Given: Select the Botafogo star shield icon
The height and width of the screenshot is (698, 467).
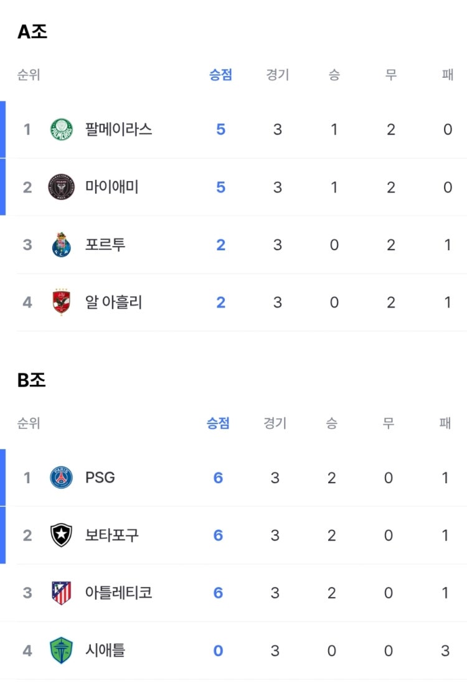Looking at the screenshot, I should (62, 535).
